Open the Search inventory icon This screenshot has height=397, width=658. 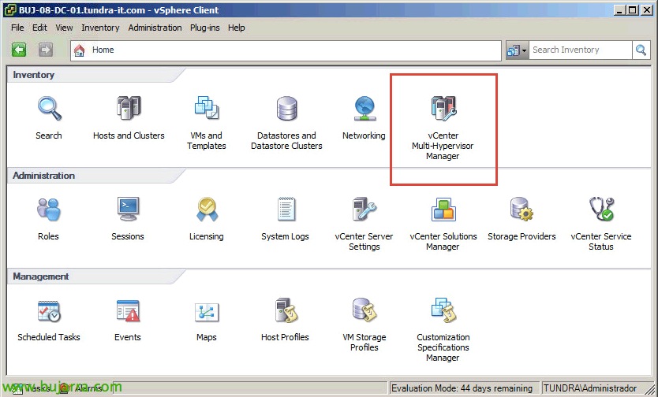(x=49, y=109)
